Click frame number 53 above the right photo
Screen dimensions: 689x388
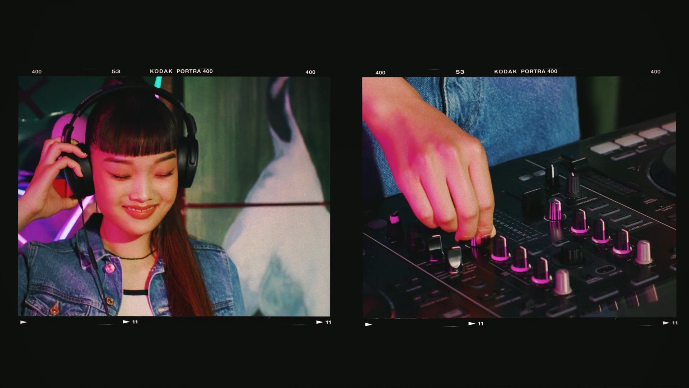point(460,72)
